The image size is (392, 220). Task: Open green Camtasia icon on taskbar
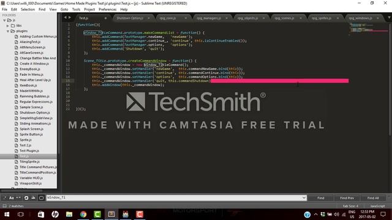tap(97, 215)
